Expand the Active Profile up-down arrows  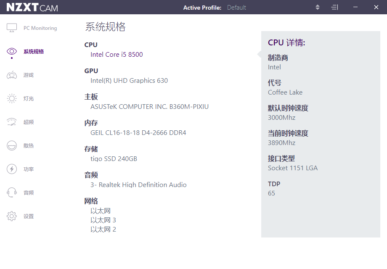[x=318, y=7]
